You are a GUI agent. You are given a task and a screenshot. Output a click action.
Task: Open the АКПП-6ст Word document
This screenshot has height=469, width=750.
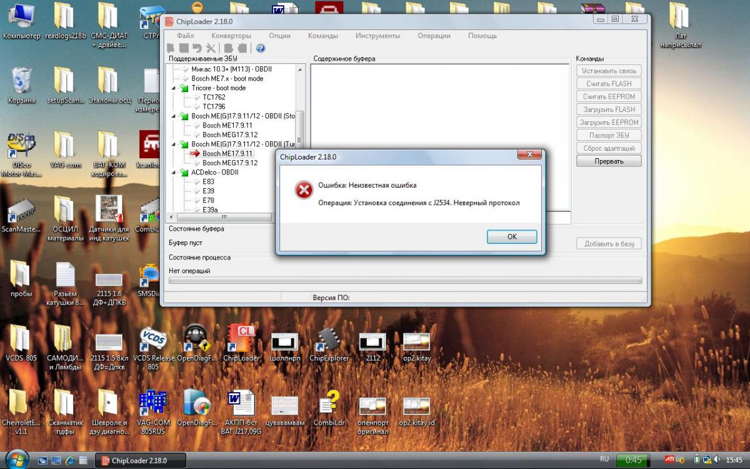241,411
